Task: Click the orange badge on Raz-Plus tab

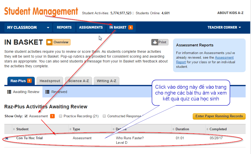Action: 29,81
